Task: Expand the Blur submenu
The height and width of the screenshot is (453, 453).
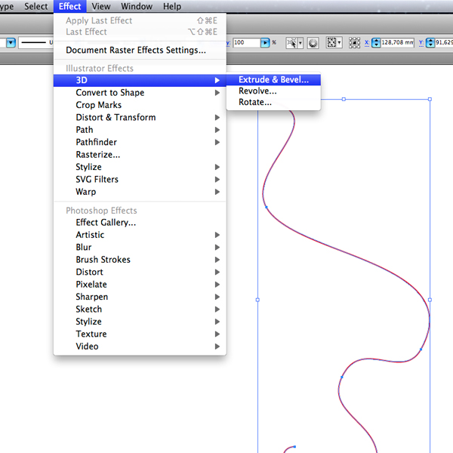Action: [140, 248]
